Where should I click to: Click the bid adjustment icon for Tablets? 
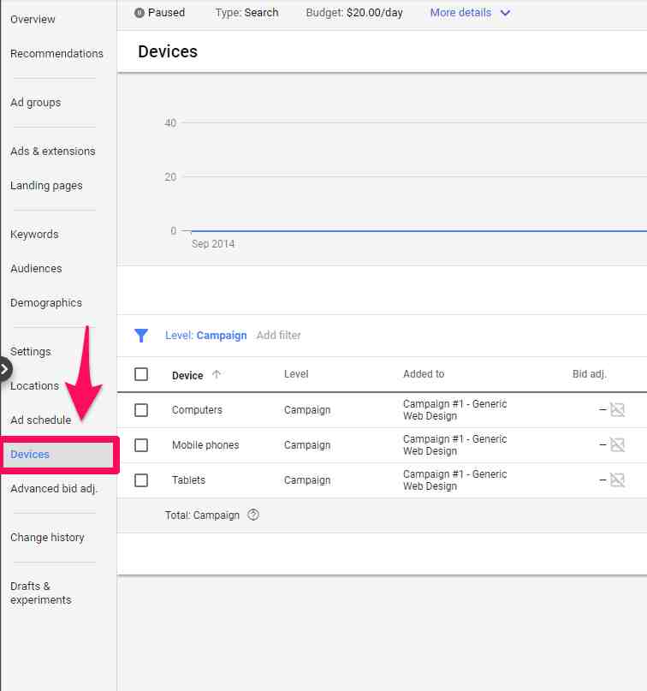616,480
